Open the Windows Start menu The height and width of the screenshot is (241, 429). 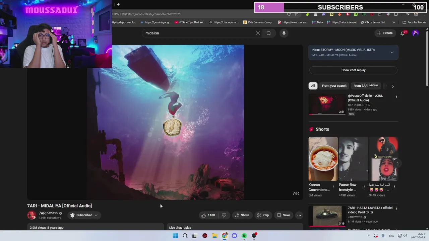[x=175, y=236]
